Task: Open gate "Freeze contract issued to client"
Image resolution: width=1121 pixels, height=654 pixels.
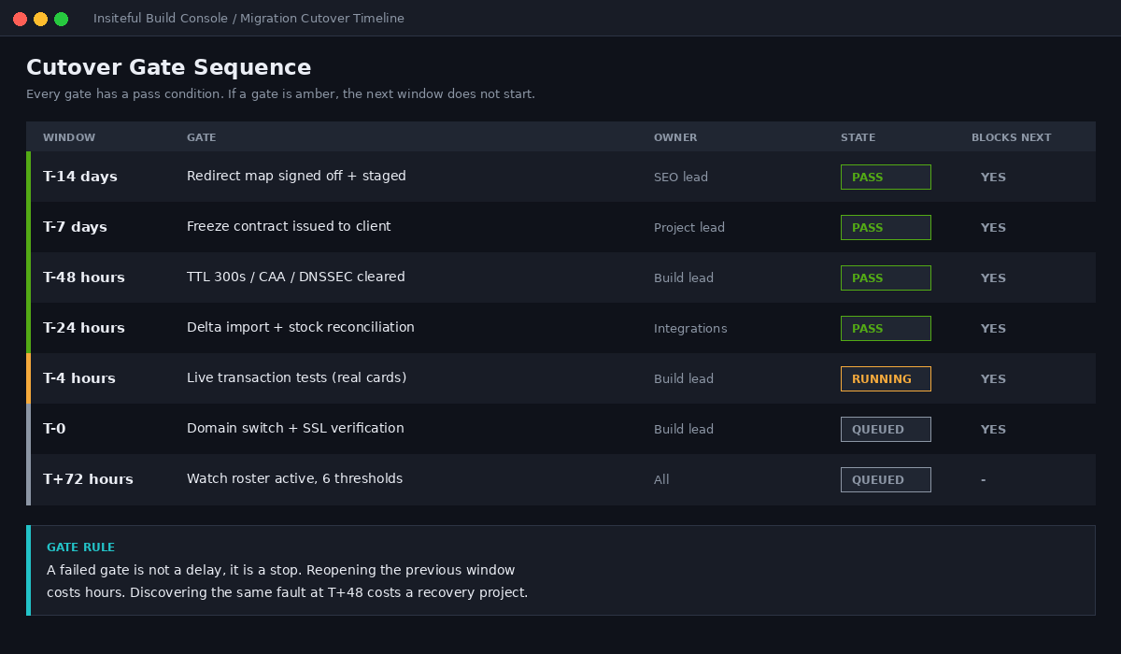Action: pos(289,226)
